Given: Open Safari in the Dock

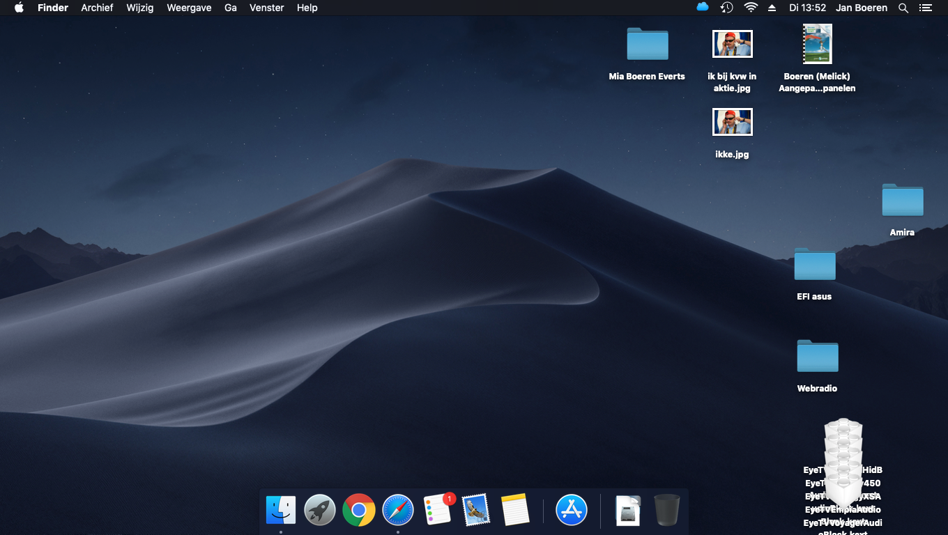Looking at the screenshot, I should tap(398, 511).
